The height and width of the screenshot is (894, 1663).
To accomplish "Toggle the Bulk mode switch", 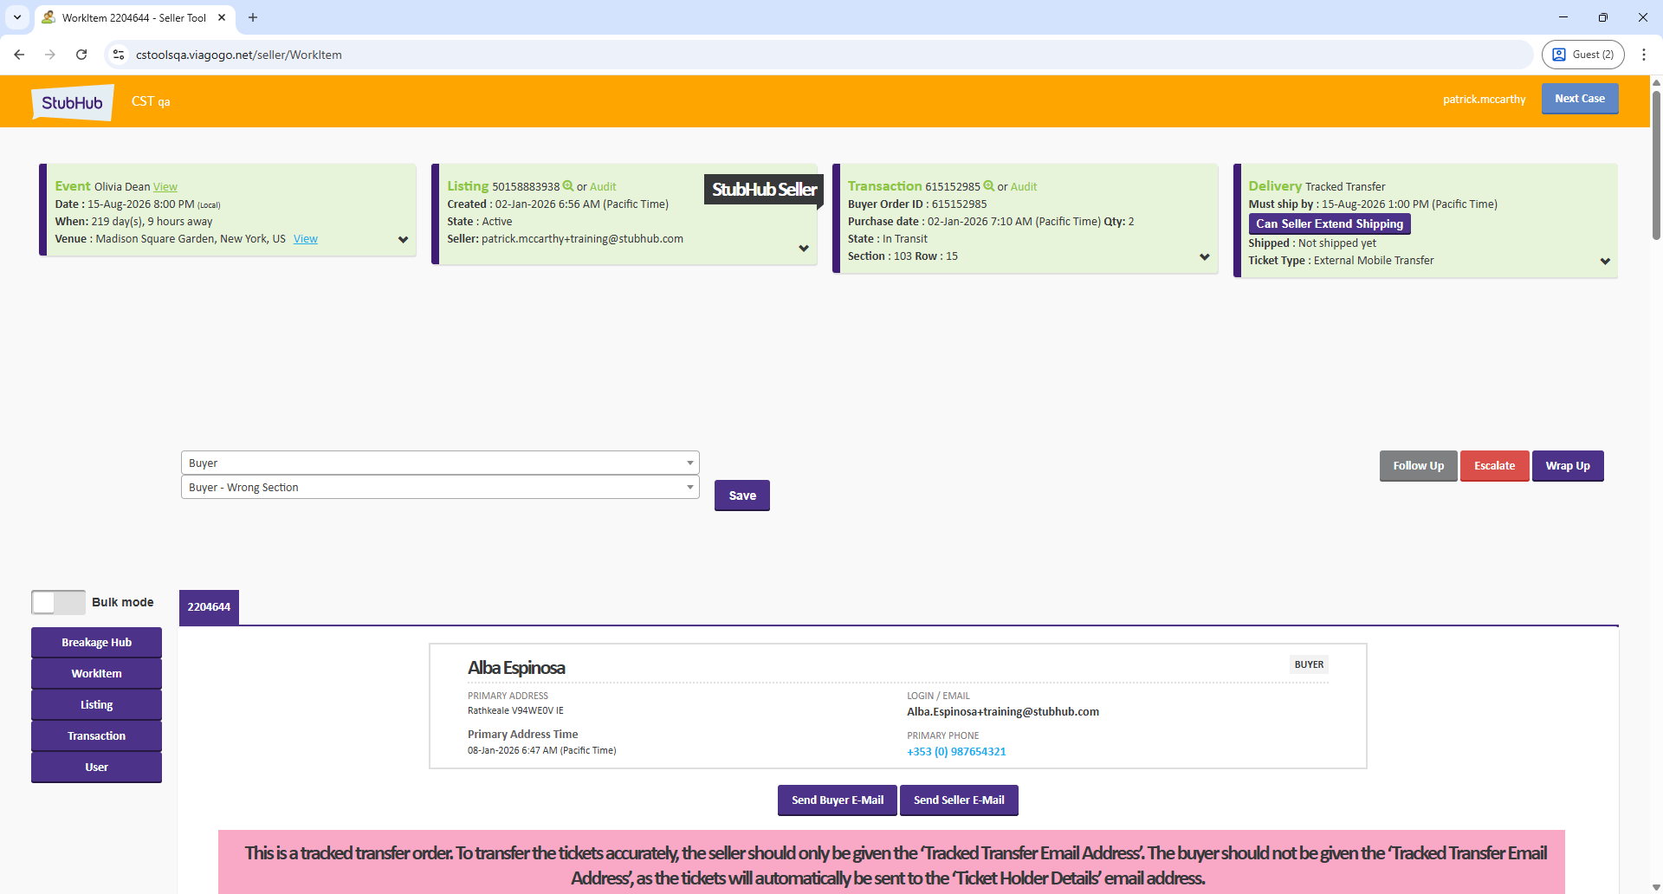I will point(58,602).
